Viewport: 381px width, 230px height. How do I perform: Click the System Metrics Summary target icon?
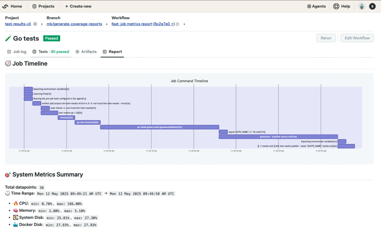[8, 175]
